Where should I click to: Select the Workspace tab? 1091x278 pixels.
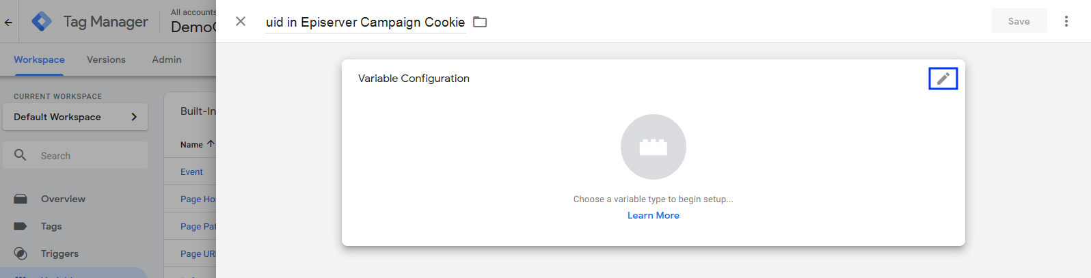tap(39, 59)
